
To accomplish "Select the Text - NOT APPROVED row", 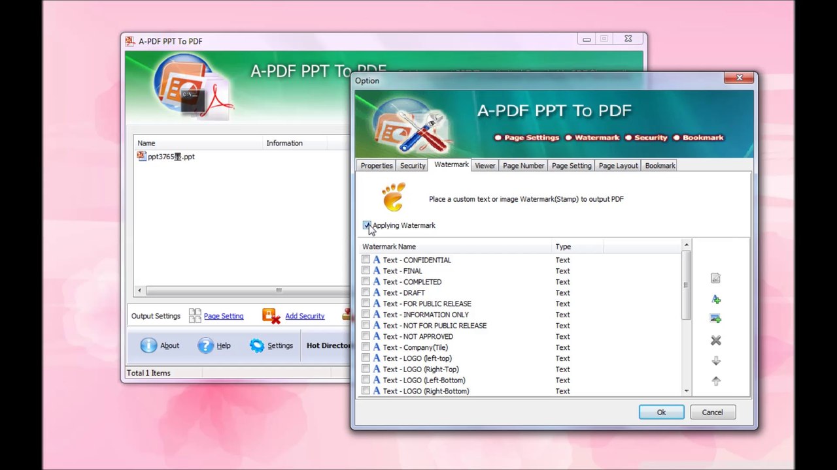I will (521, 336).
